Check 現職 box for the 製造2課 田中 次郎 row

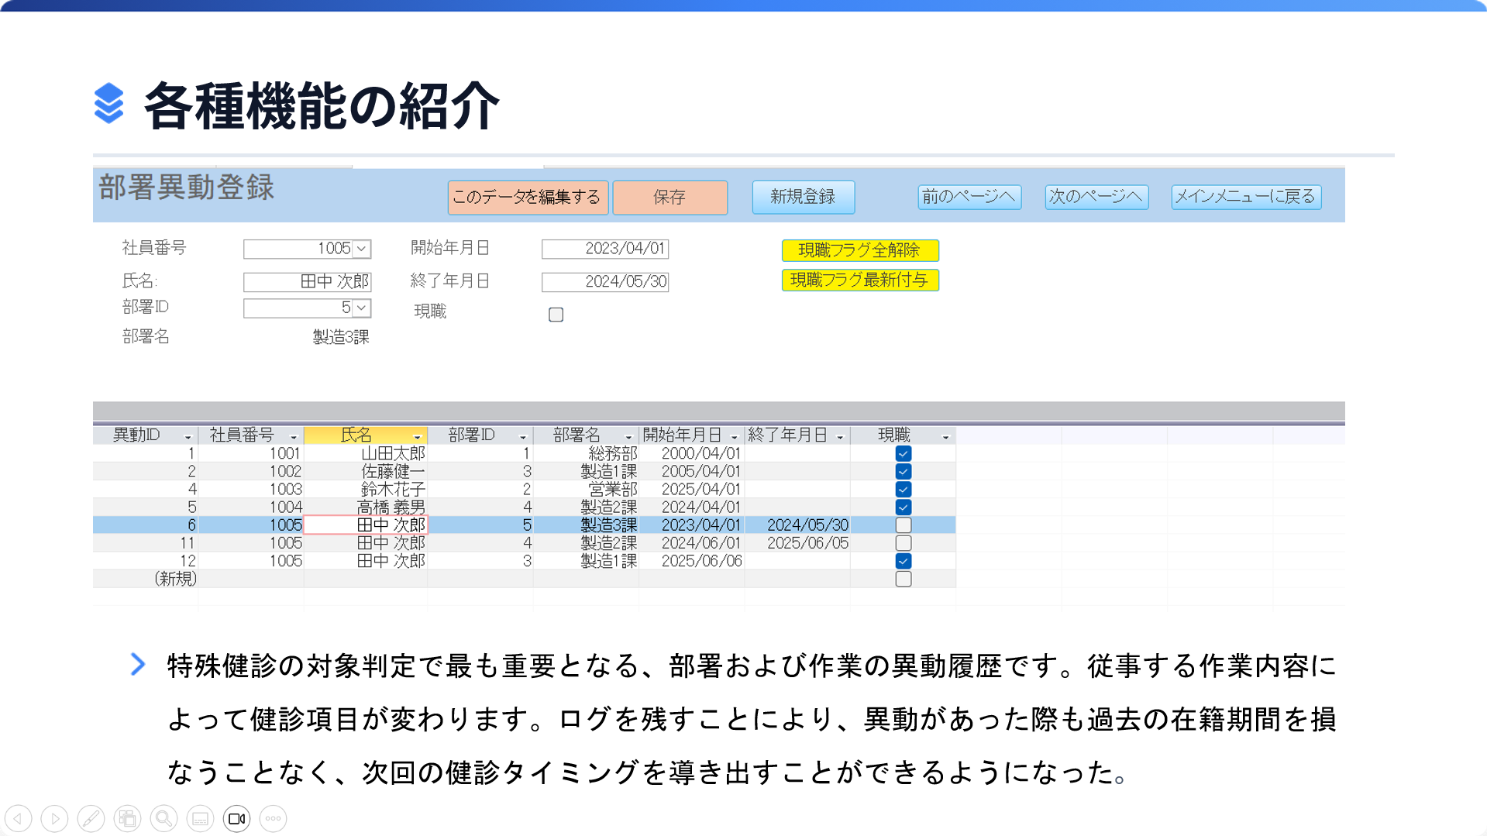pos(903,543)
